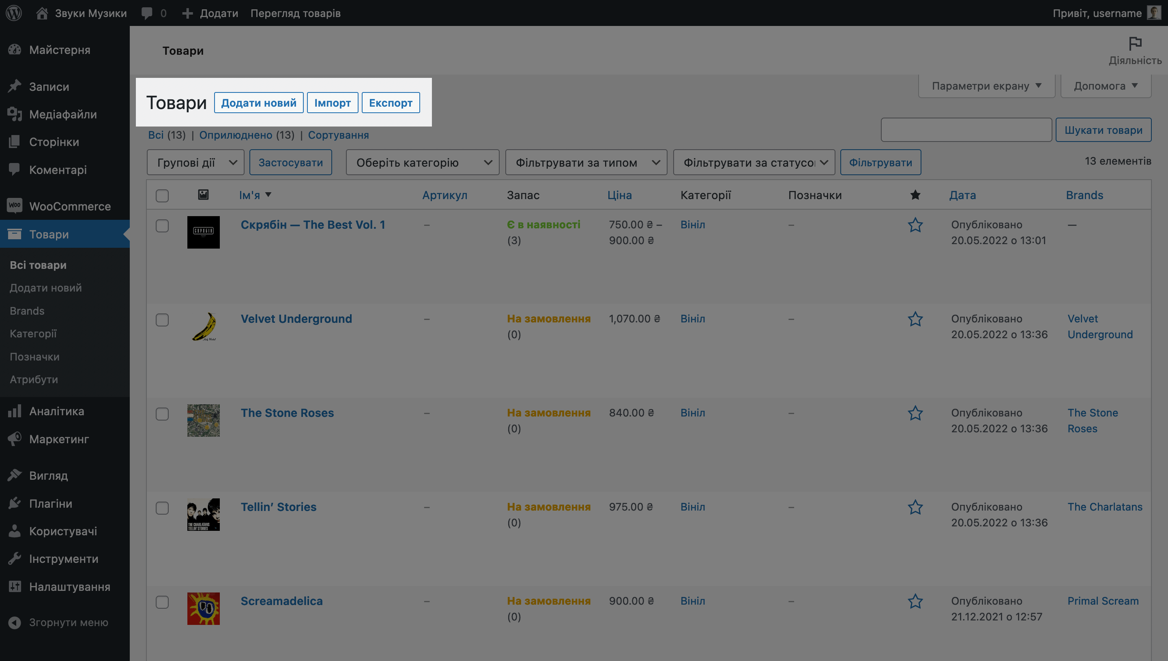
Task: Expand the Параметри екрану panel
Action: click(x=987, y=86)
